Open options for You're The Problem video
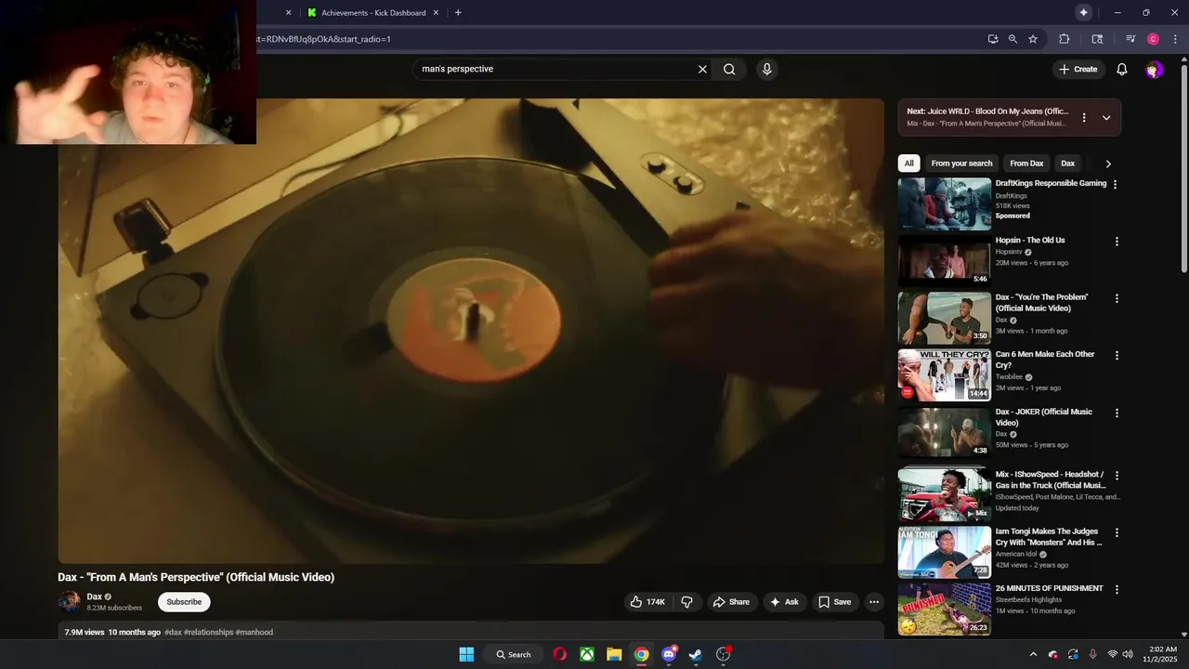The image size is (1189, 669). tap(1117, 298)
